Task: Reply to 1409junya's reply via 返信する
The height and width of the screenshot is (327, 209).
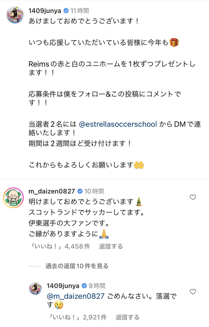Action: [x=128, y=317]
